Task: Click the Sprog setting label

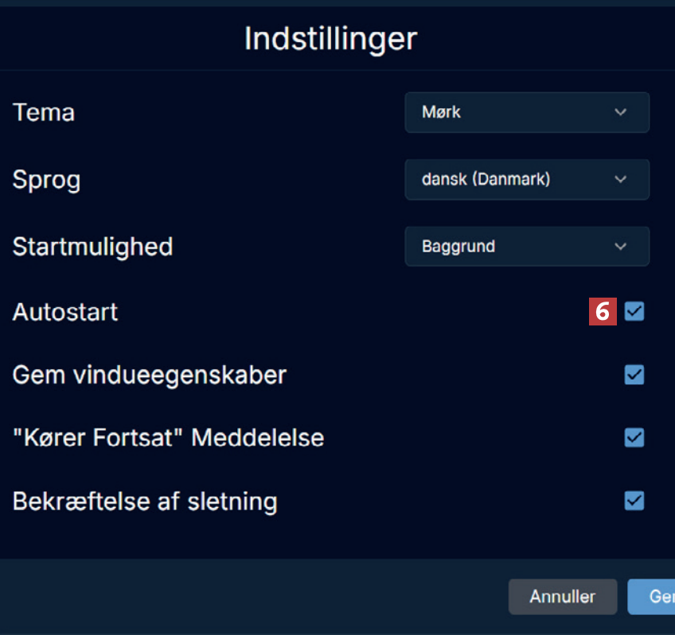Action: (46, 180)
